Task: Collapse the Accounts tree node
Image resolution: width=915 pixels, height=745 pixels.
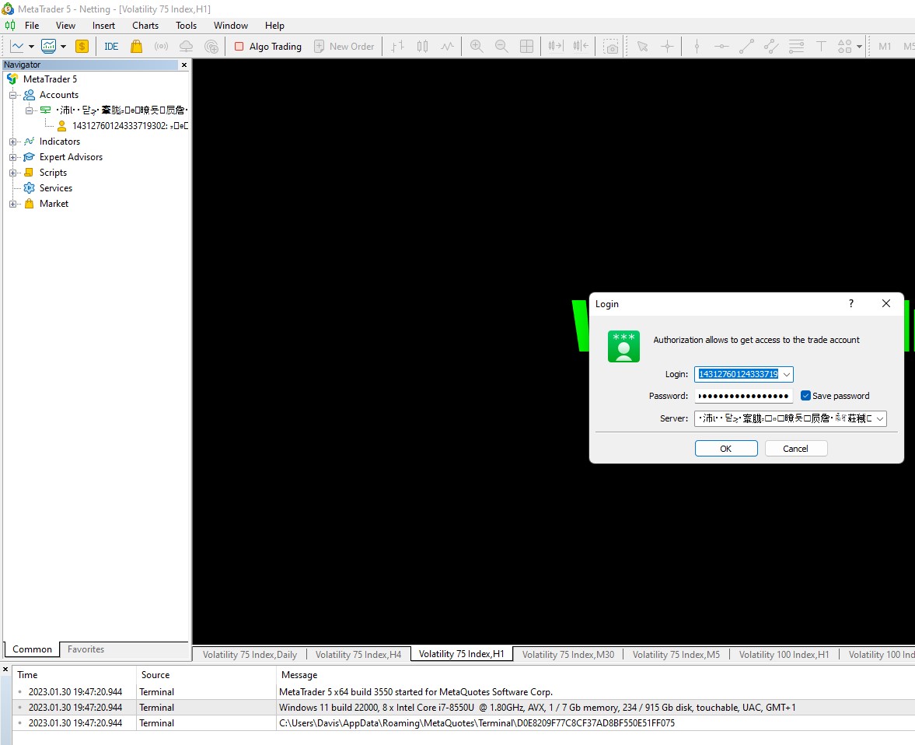Action: coord(12,95)
